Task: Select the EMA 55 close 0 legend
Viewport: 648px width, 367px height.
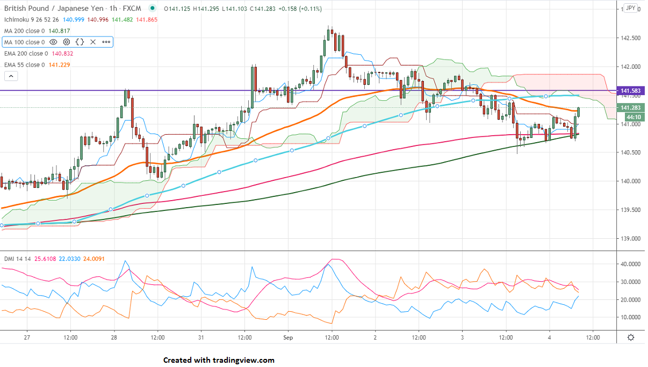Action: coord(25,64)
